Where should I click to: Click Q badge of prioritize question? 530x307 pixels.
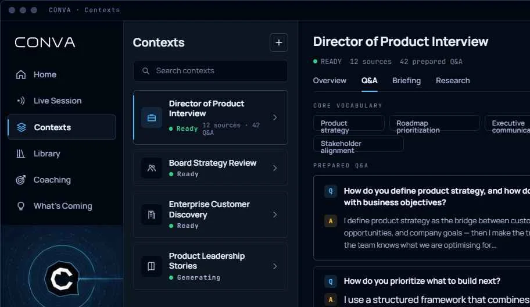point(331,281)
